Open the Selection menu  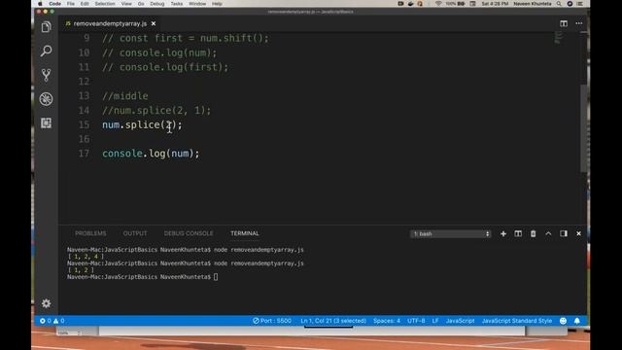point(105,4)
